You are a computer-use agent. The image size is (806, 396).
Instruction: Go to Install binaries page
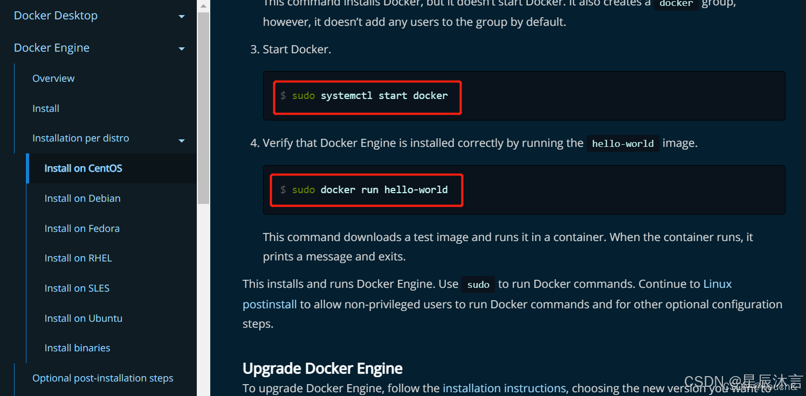(77, 348)
